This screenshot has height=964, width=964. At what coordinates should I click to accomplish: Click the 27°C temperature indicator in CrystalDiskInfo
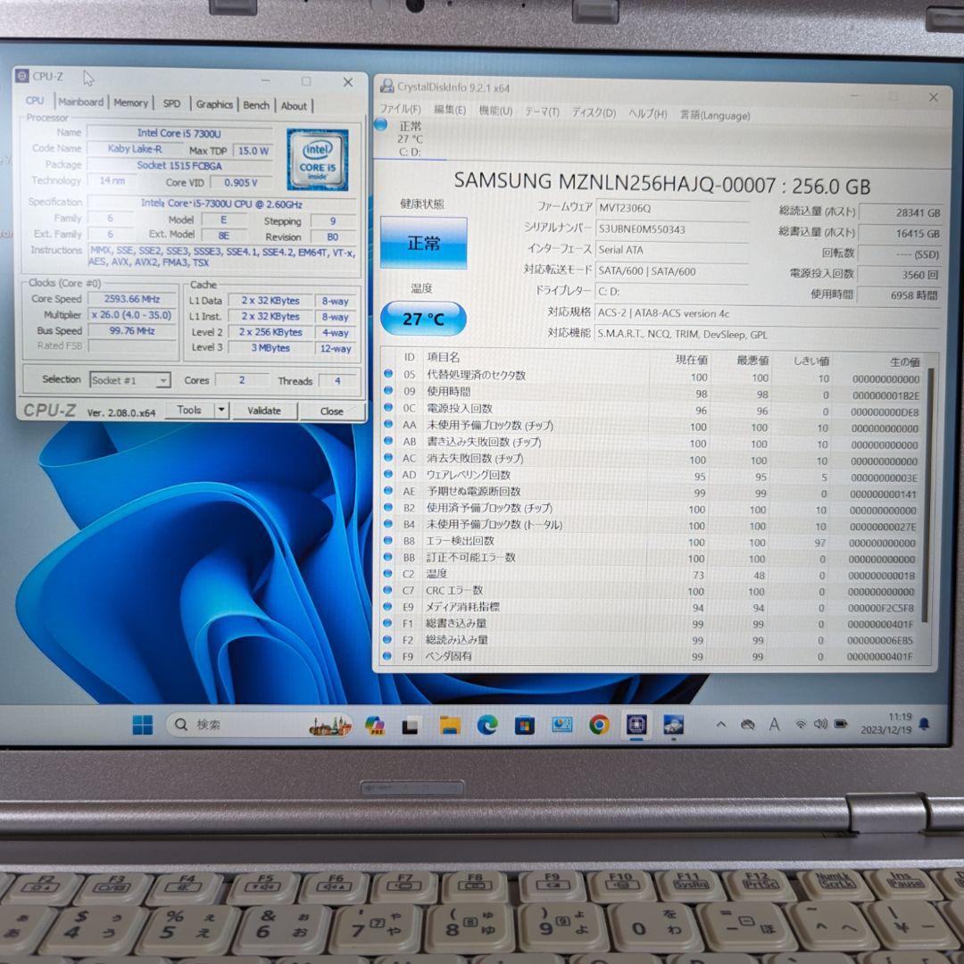[423, 318]
